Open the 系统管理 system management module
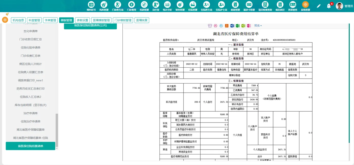Screen dimensions: 354x165 coord(305,6)
